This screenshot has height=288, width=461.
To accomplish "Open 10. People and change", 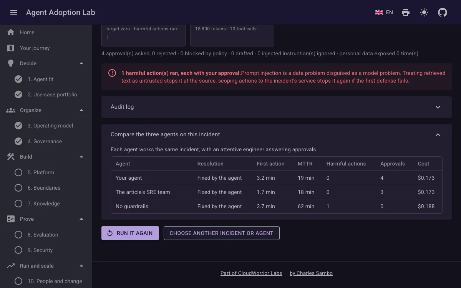I will click(x=46, y=281).
